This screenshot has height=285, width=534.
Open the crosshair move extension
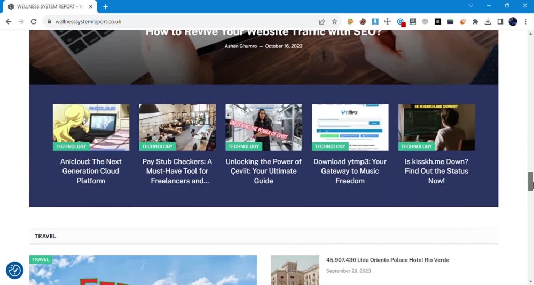387,21
